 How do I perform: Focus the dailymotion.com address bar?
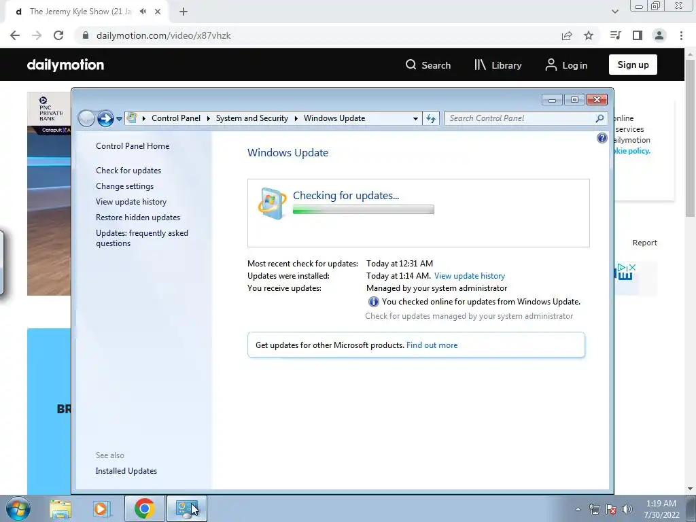pyautogui.click(x=163, y=35)
